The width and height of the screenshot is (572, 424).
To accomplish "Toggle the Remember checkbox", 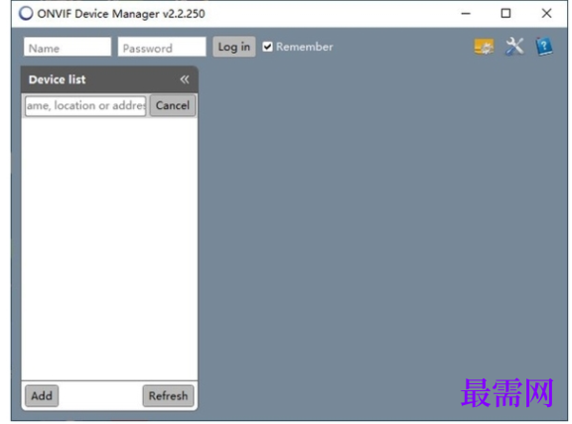I will tap(267, 47).
